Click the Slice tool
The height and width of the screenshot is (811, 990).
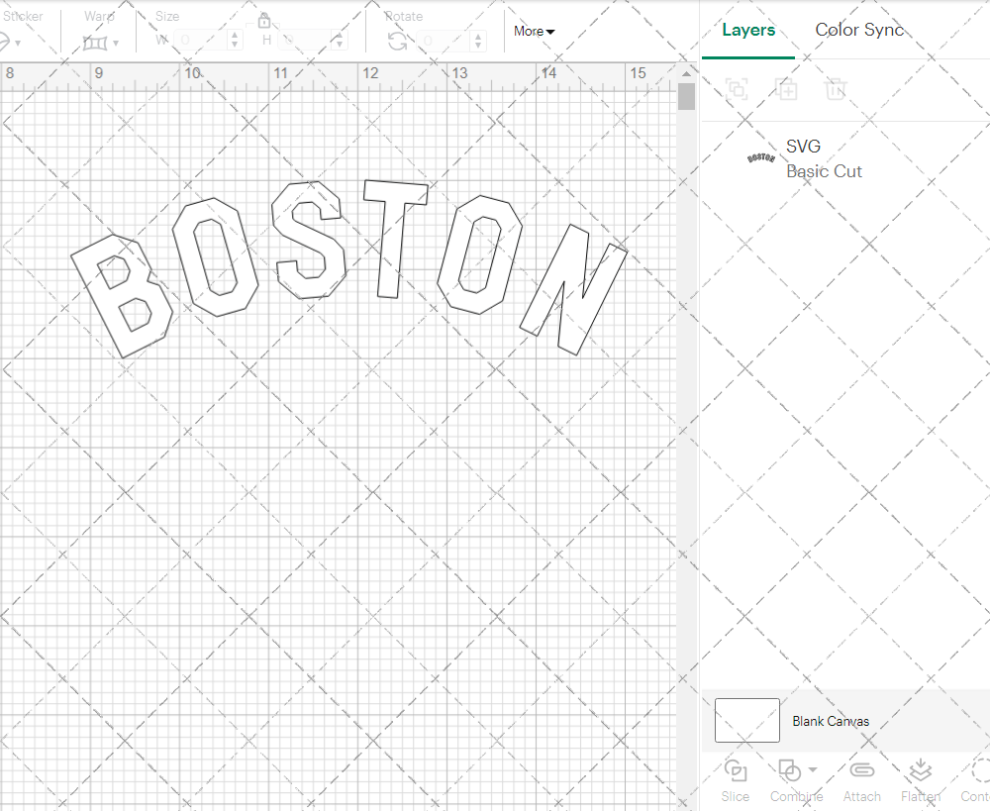735,781
